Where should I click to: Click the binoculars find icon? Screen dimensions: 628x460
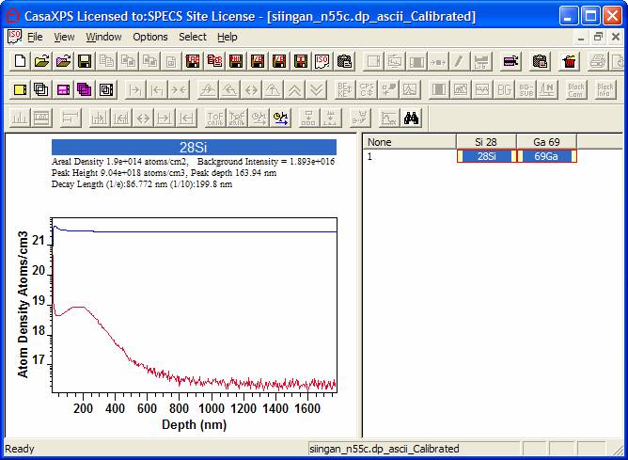(412, 119)
